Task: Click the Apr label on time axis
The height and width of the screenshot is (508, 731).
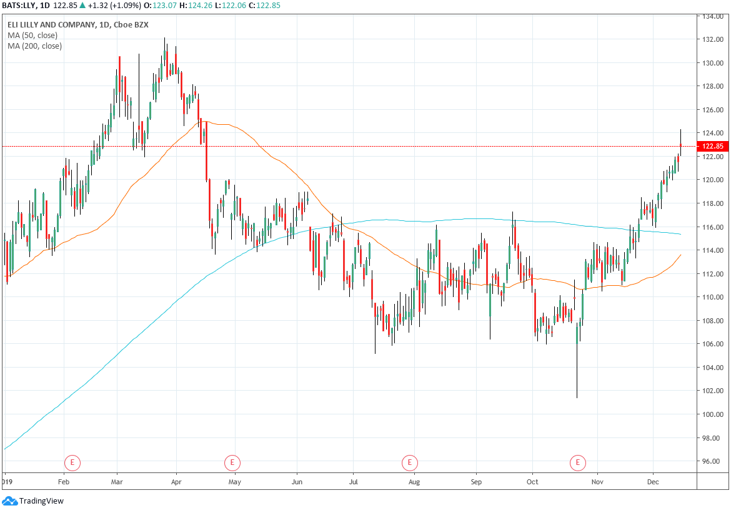Action: tap(176, 481)
